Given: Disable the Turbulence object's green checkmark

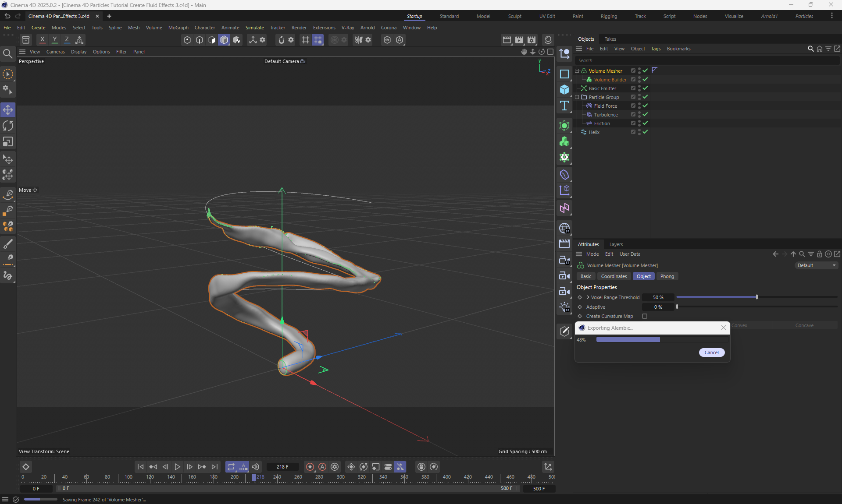Looking at the screenshot, I should 645,114.
